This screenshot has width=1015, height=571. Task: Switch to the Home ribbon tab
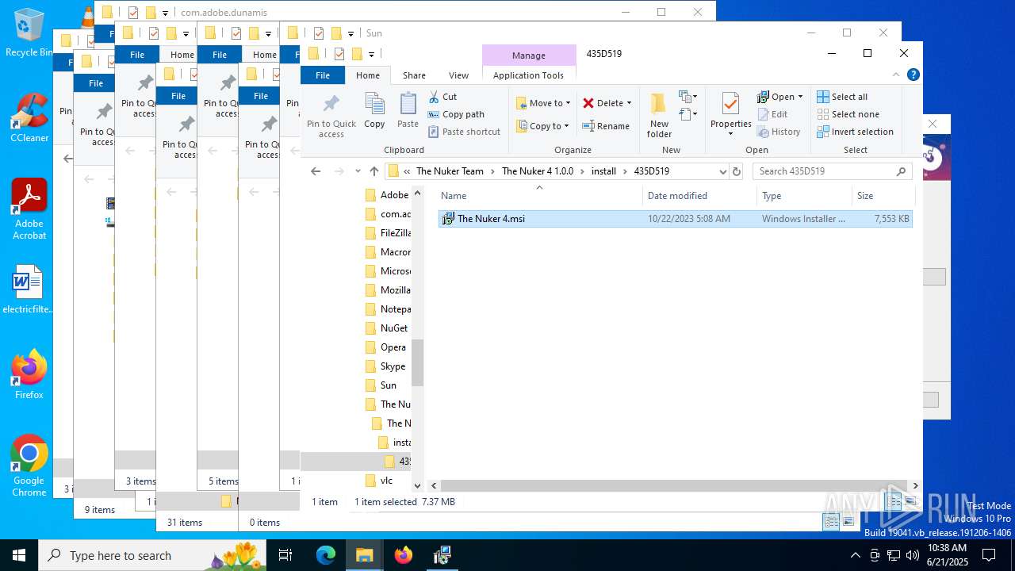(368, 75)
